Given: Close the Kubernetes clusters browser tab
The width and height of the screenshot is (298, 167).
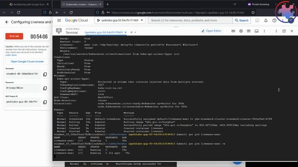Looking at the screenshot, I should point(100,4).
